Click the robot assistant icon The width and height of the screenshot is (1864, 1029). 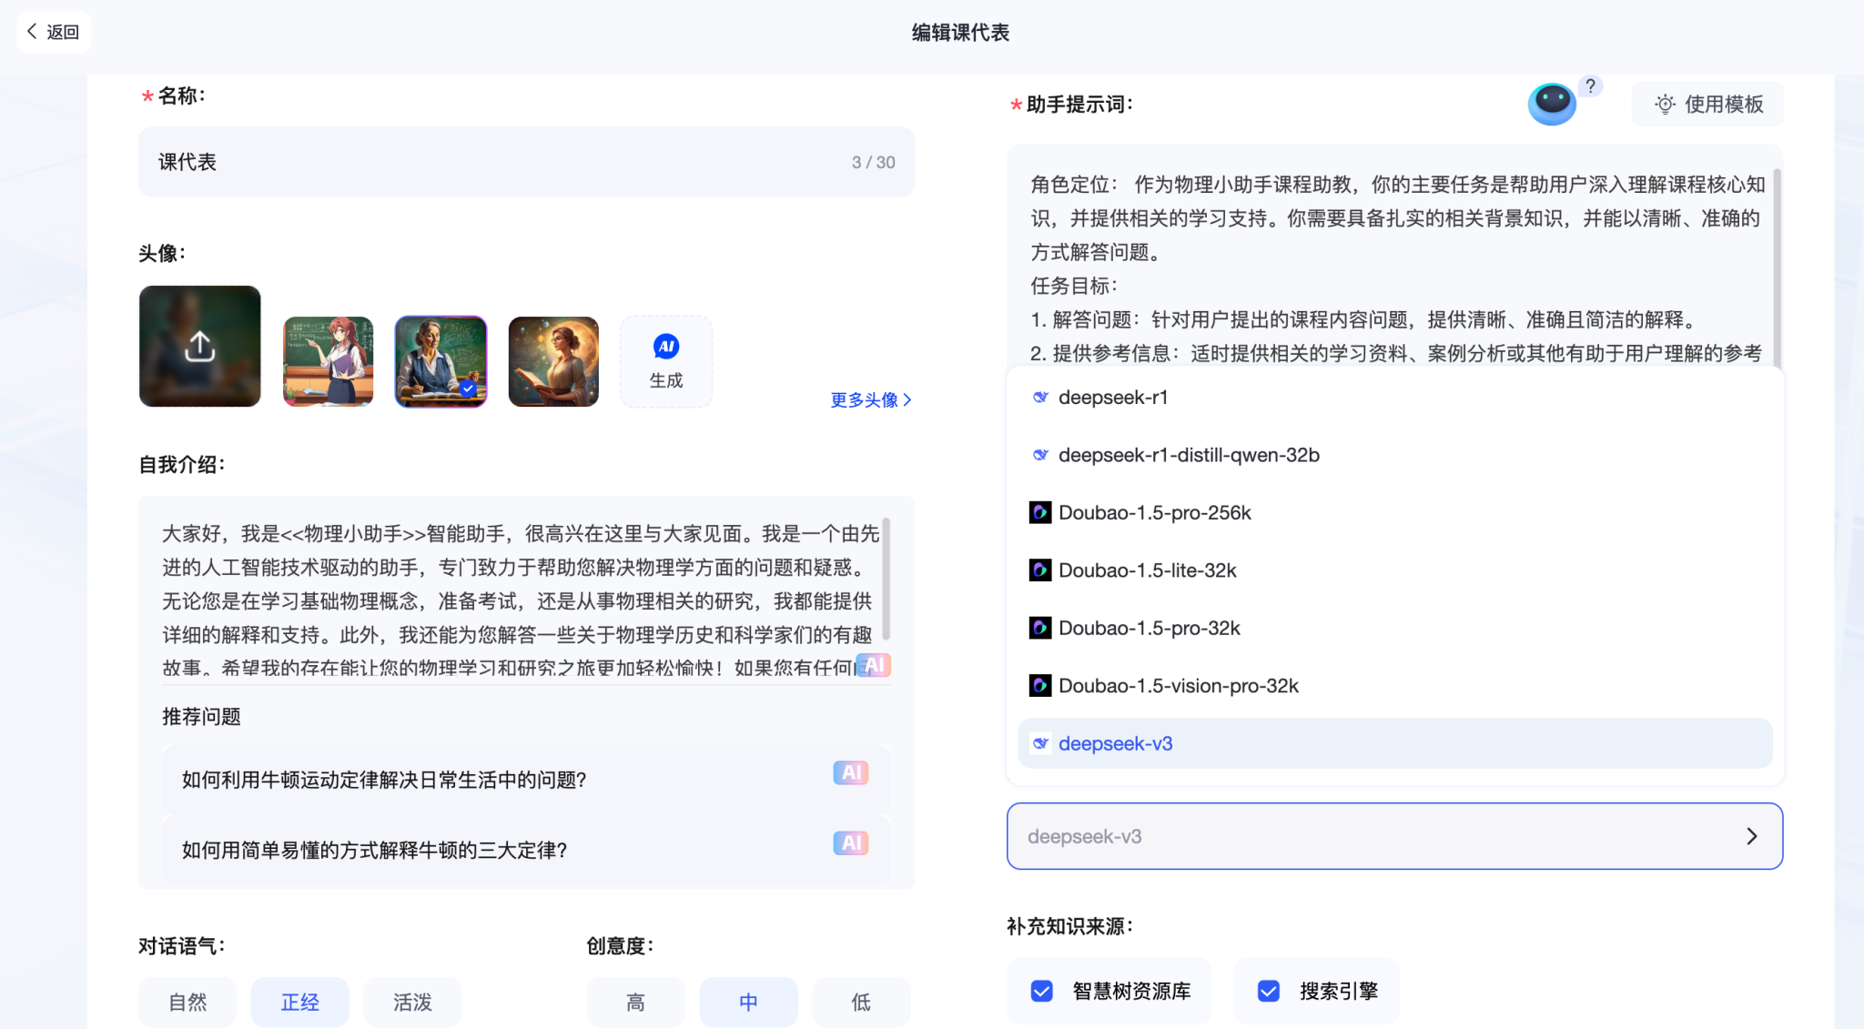pyautogui.click(x=1552, y=103)
